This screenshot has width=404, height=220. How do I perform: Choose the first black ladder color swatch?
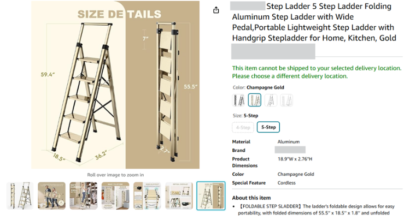click(x=239, y=100)
